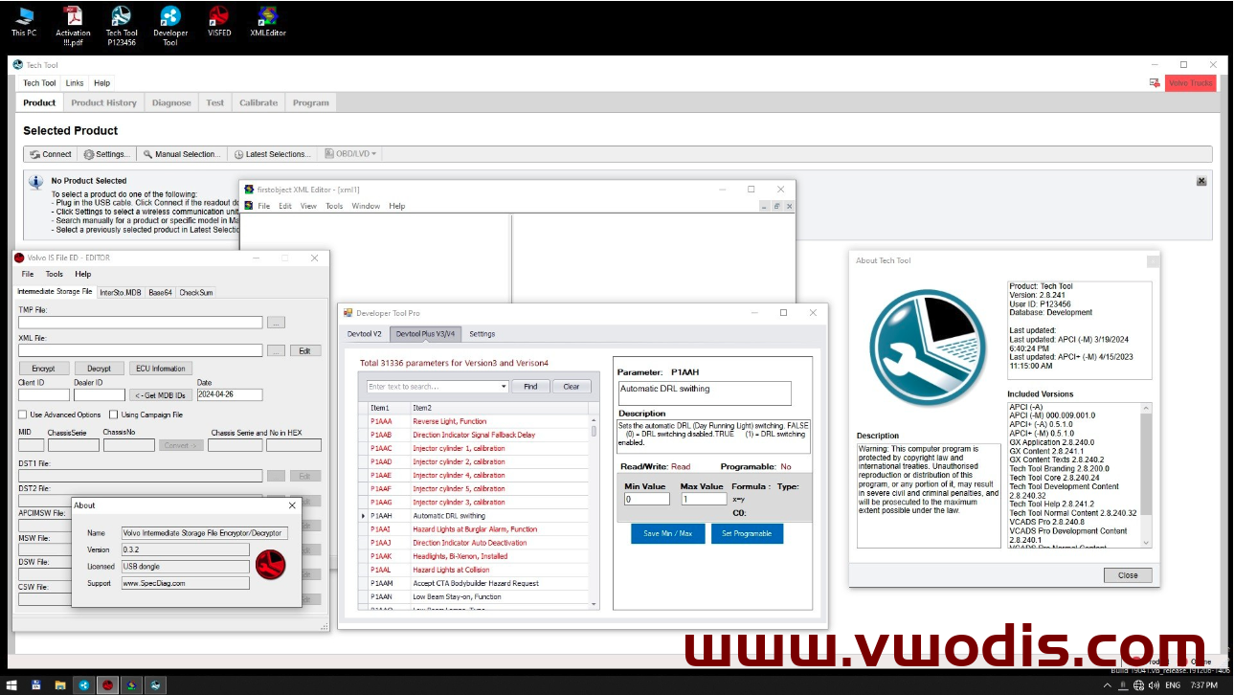
Task: Open the VISFED desktop icon
Action: pos(219,21)
